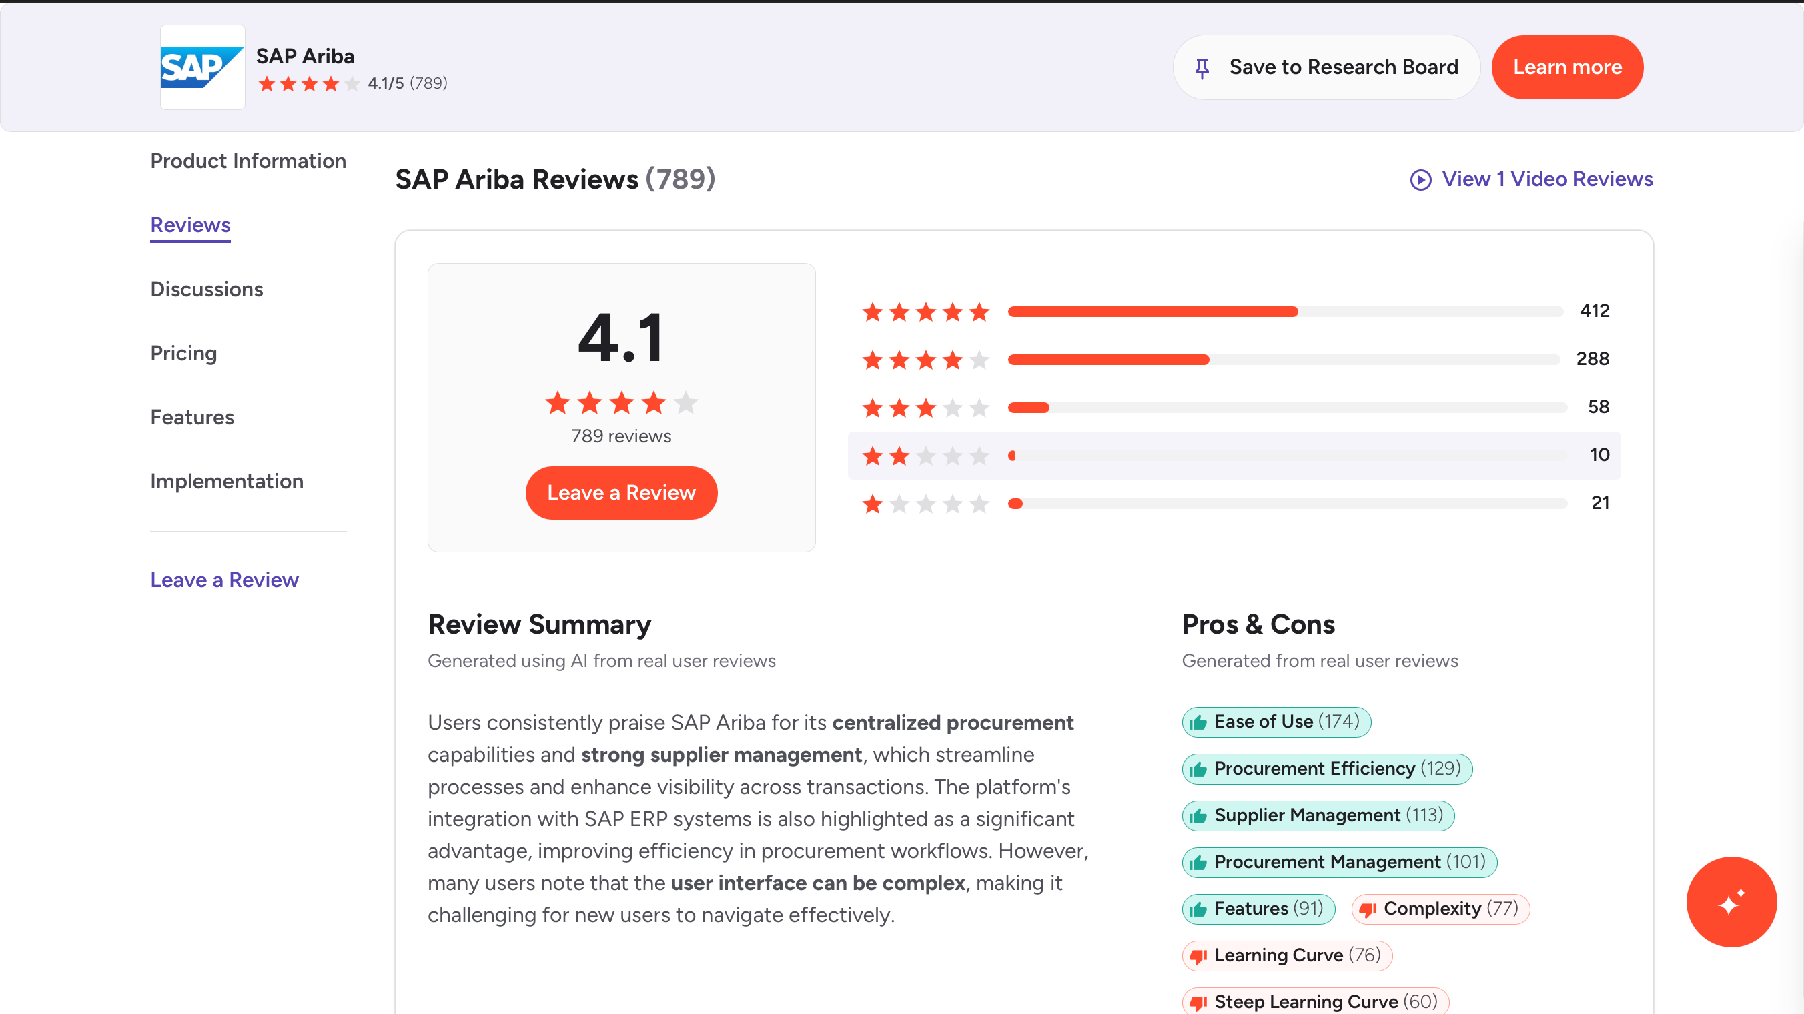Select the Reviews sidebar tab

click(x=191, y=225)
